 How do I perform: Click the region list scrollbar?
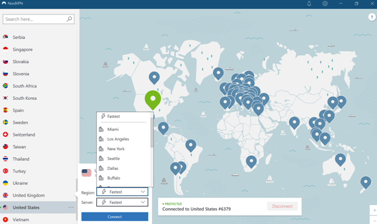[x=152, y=133]
